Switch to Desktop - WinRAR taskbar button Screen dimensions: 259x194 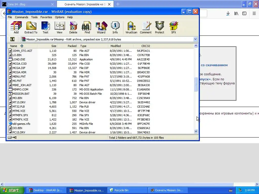tap(47, 190)
